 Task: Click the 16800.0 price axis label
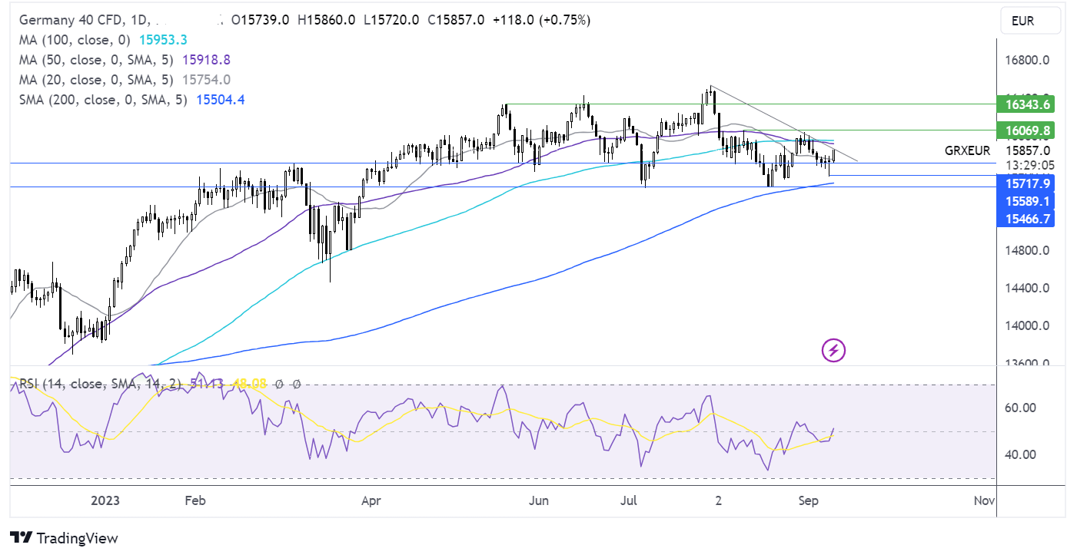[x=1028, y=60]
